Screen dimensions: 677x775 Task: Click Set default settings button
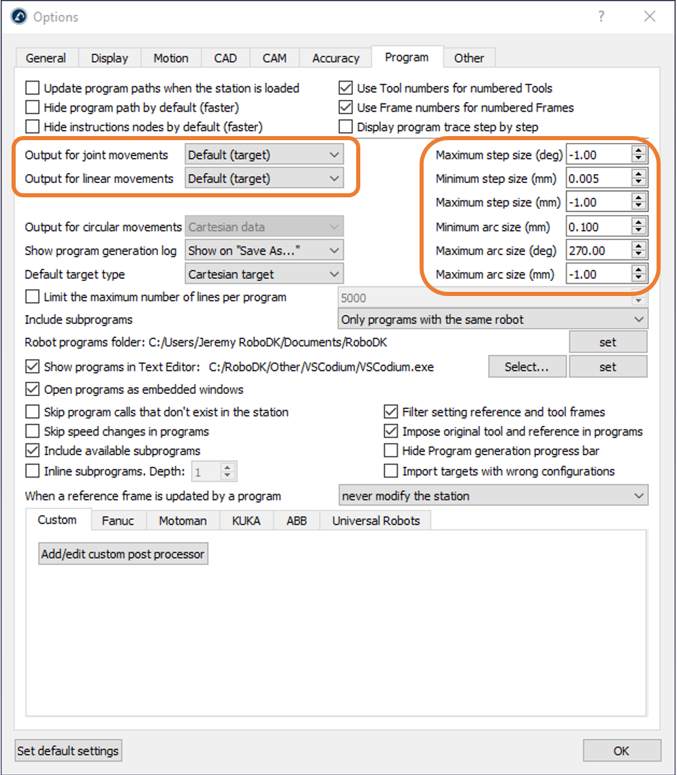coord(68,751)
